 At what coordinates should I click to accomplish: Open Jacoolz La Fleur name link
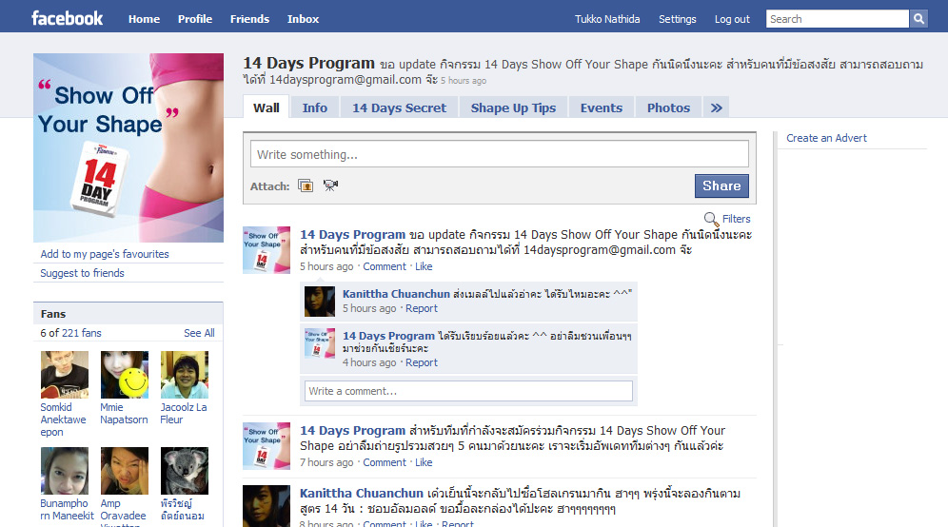tap(183, 414)
